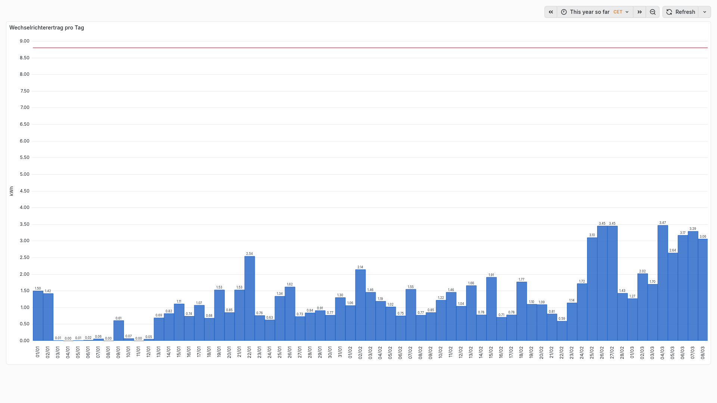
Task: Click the 26/02 bar labeled 3.45
Action: click(x=602, y=283)
